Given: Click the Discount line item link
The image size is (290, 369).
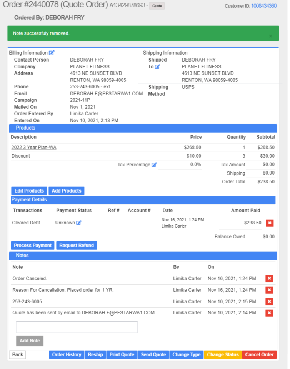Looking at the screenshot, I should 21,156.
